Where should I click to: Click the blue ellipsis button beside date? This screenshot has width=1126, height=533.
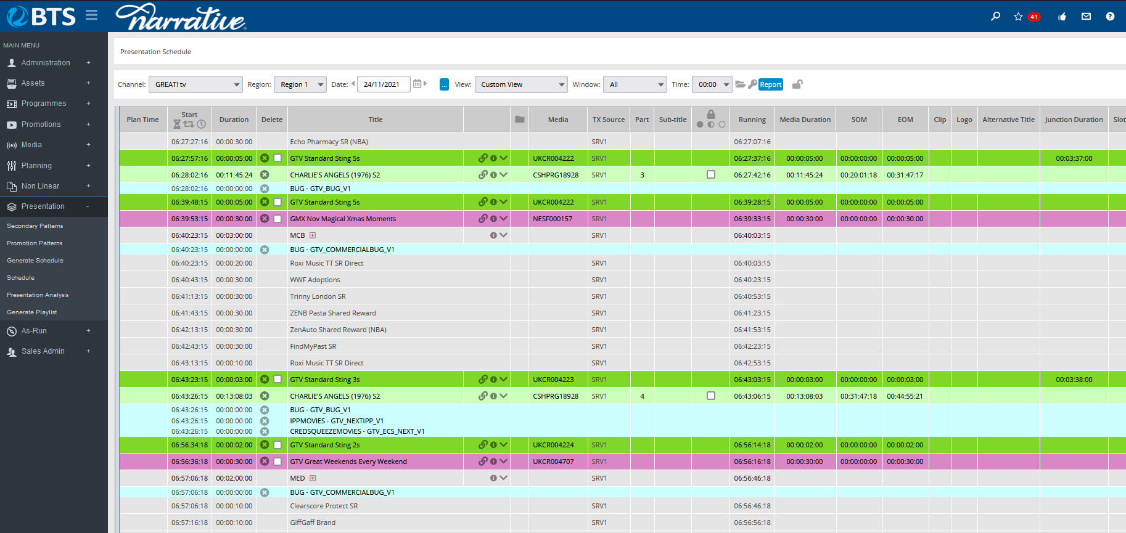[444, 84]
